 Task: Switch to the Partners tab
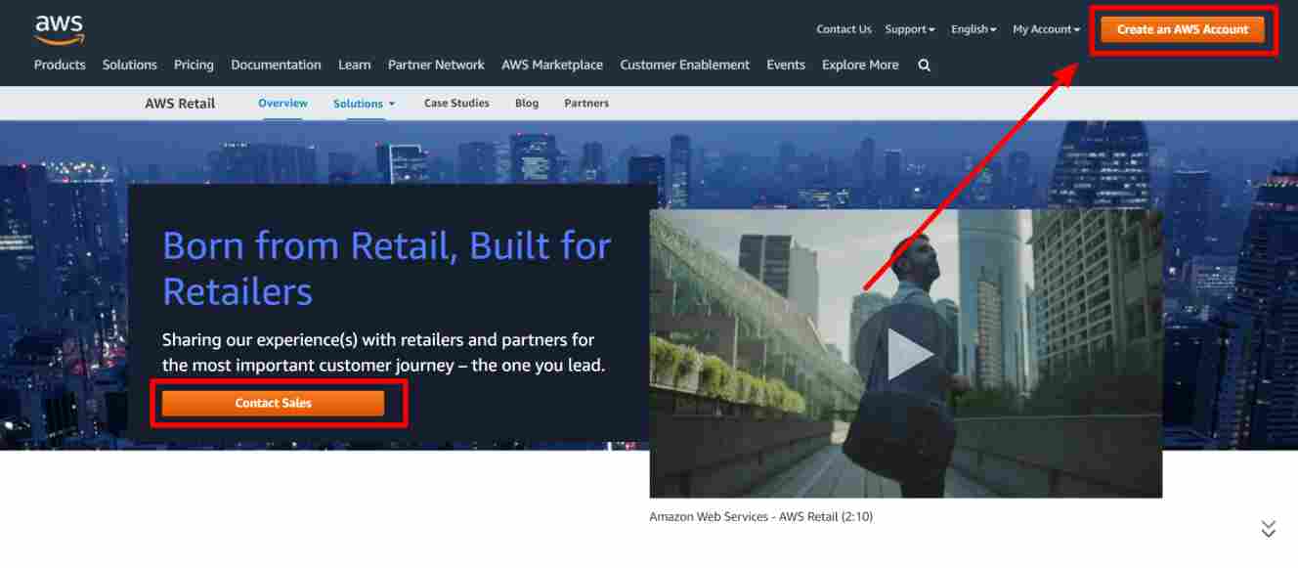tap(586, 103)
